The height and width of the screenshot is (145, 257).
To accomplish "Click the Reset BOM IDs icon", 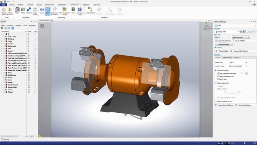I will pos(233,41).
